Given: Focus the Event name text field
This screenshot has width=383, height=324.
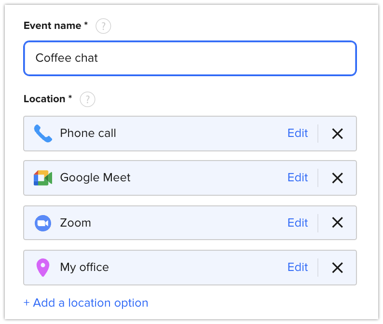Looking at the screenshot, I should pos(190,58).
